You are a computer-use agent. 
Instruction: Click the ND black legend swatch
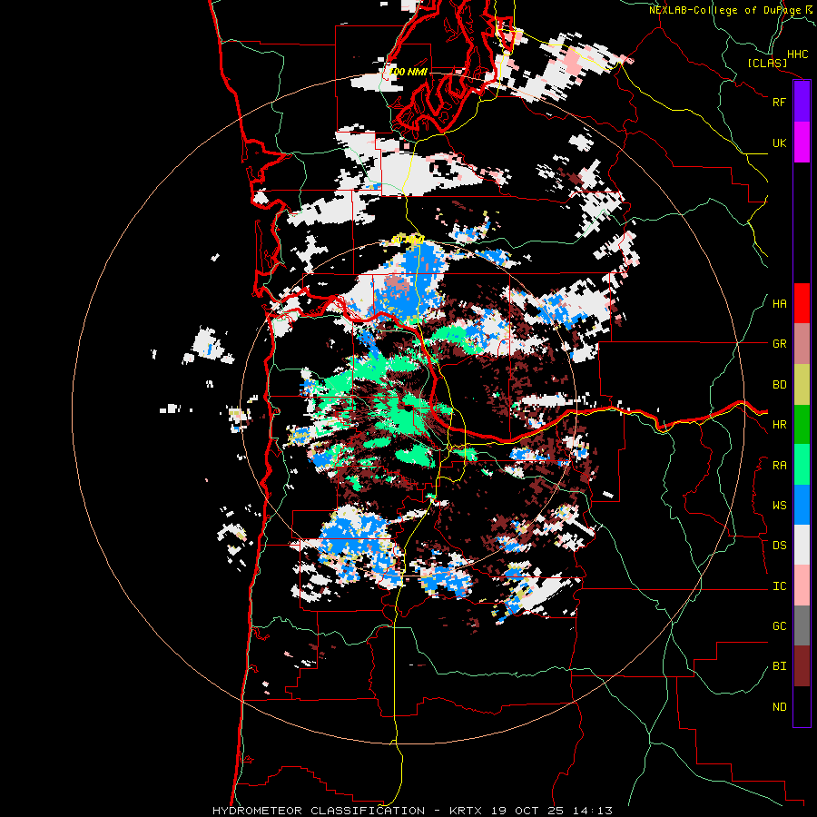pyautogui.click(x=802, y=706)
